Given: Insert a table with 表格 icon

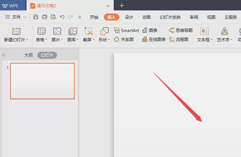Looking at the screenshot, I should [x=42, y=31].
